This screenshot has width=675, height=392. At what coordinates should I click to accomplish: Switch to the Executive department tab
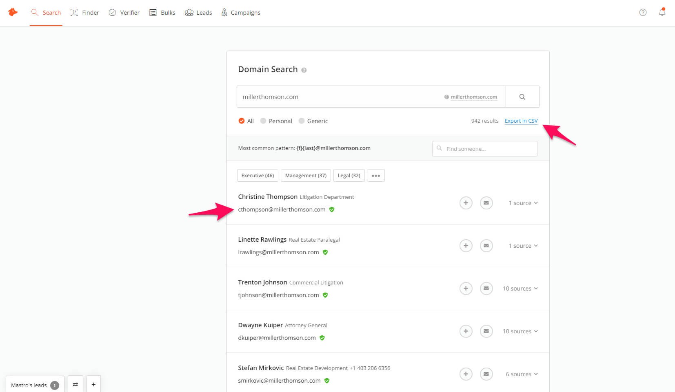(x=257, y=175)
